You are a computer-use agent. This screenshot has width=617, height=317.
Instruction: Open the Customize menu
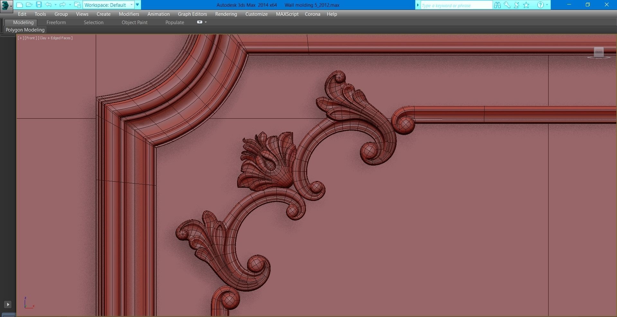tap(256, 14)
